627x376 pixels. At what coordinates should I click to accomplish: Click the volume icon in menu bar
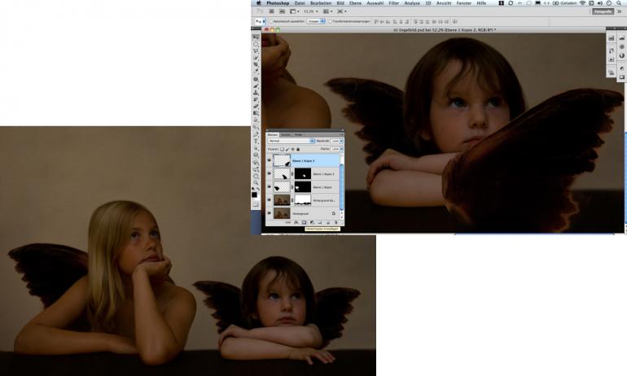point(600,3)
